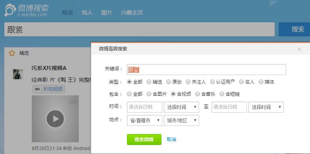Open the 秒拍视频 link
This screenshot has height=154, width=310.
pyautogui.click(x=53, y=89)
